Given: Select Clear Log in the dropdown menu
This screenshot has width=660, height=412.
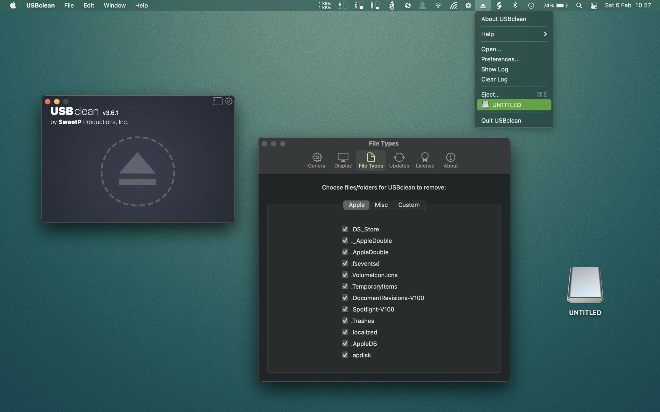Looking at the screenshot, I should click(514, 80).
